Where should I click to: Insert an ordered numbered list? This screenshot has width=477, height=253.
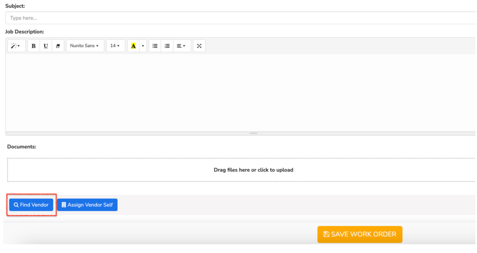167,46
